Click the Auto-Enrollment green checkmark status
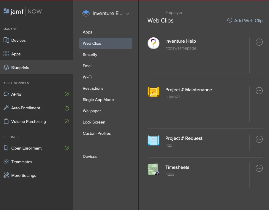This screenshot has width=269, height=210. (x=67, y=108)
